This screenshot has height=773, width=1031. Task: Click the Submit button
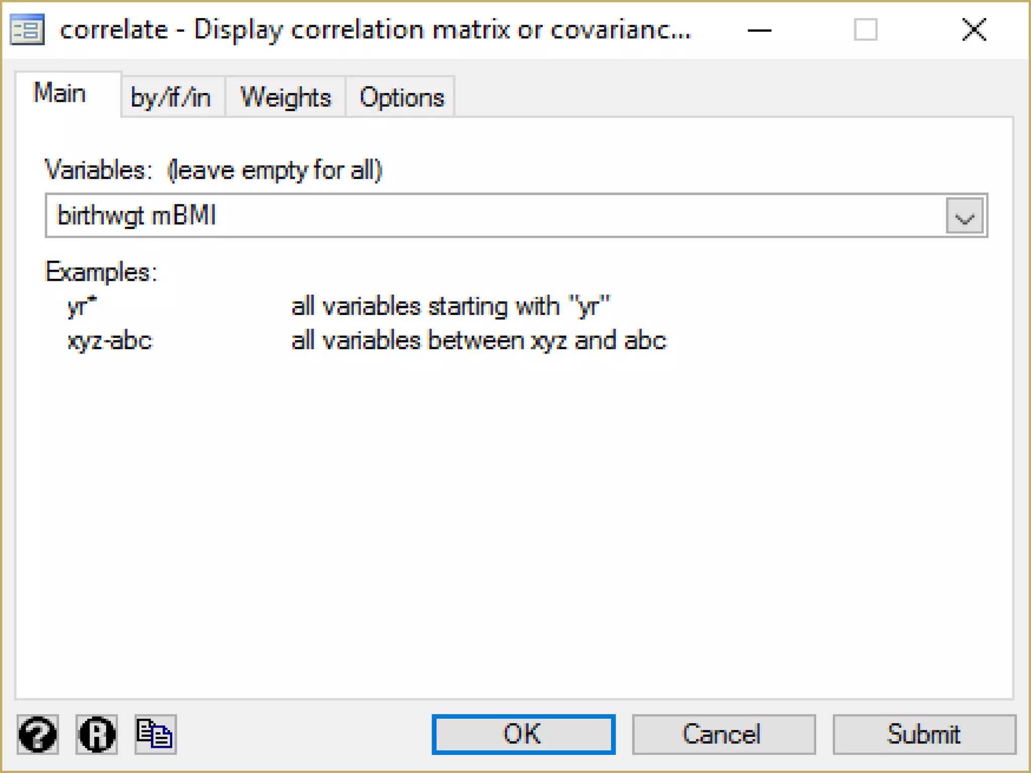point(924,734)
